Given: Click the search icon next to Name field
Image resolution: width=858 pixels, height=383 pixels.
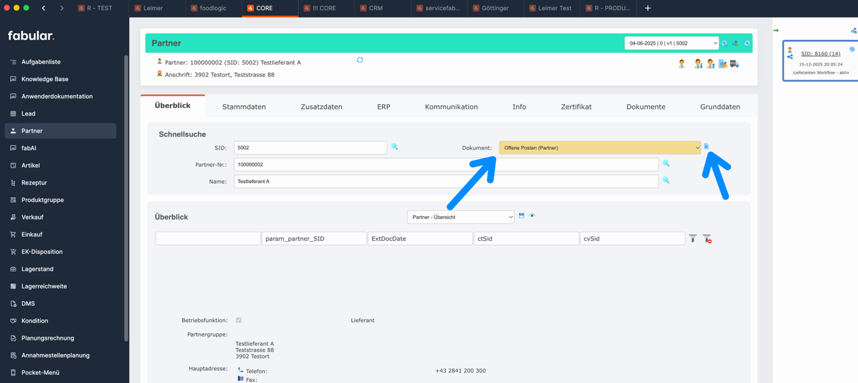Looking at the screenshot, I should 665,180.
